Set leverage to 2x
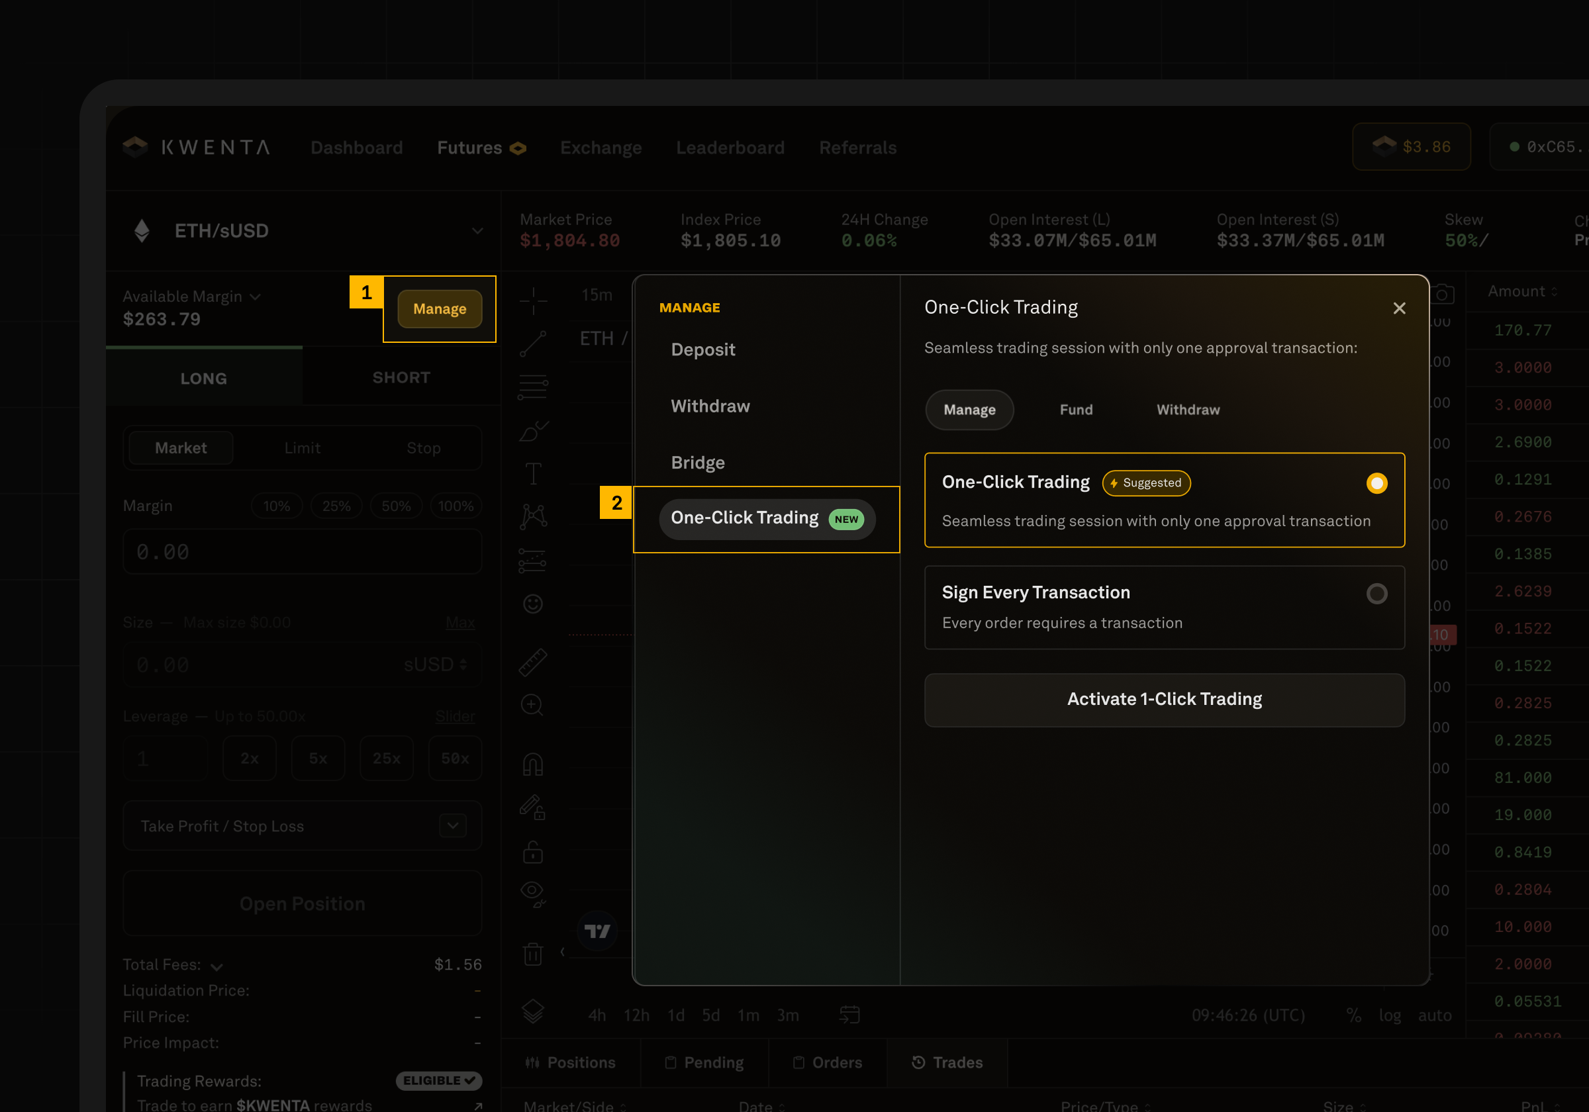The image size is (1589, 1112). (250, 759)
